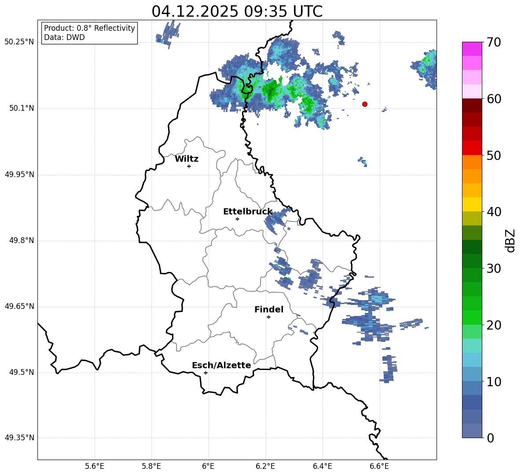Screen dimensions: 521x475
Task: Click the light blue colorbar swatch near 15
Action: point(472,360)
